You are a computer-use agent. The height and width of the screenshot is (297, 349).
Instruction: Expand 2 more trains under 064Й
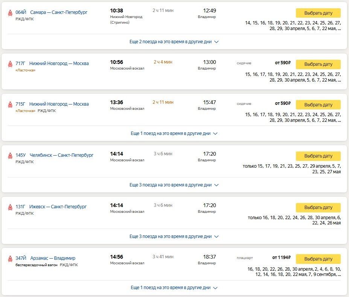tap(174, 42)
